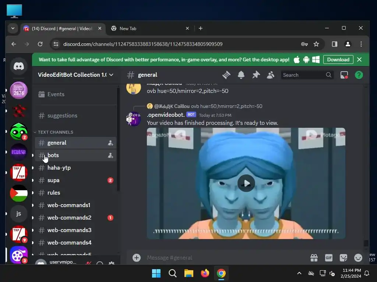Toggle deafen headphones in user panel
The image size is (377, 282).
click(x=100, y=263)
